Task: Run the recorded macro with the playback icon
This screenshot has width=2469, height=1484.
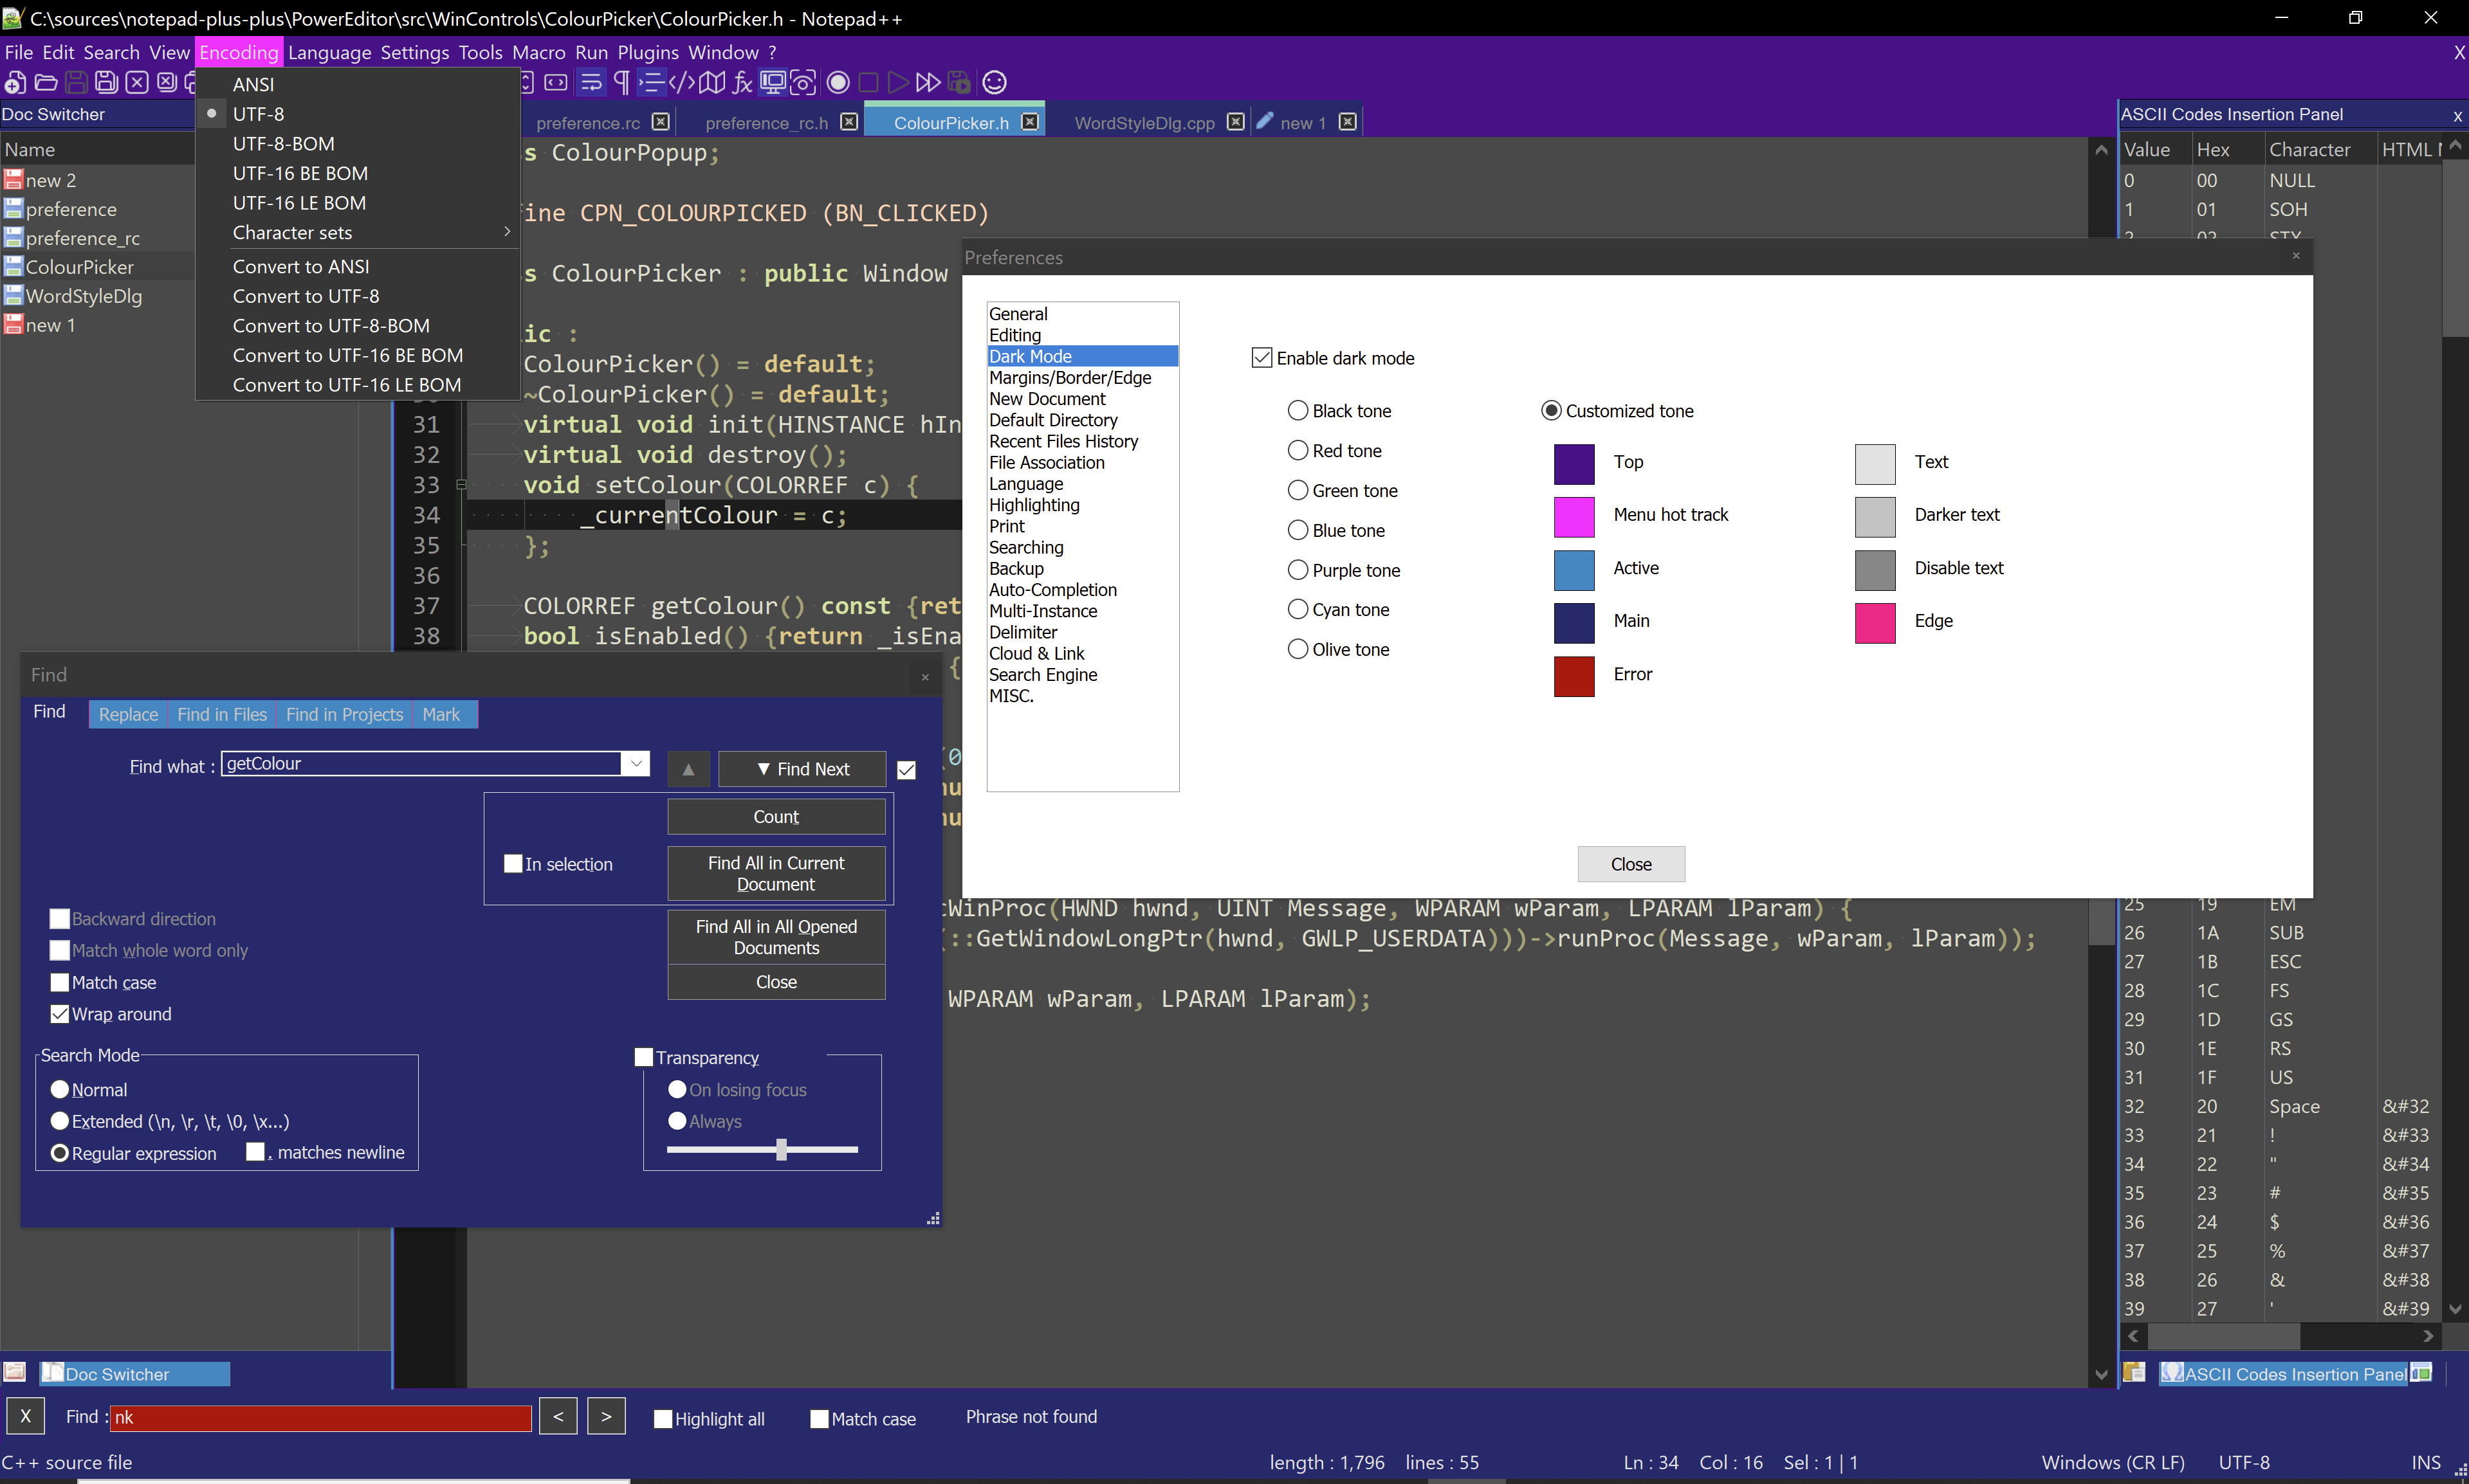Action: (897, 82)
